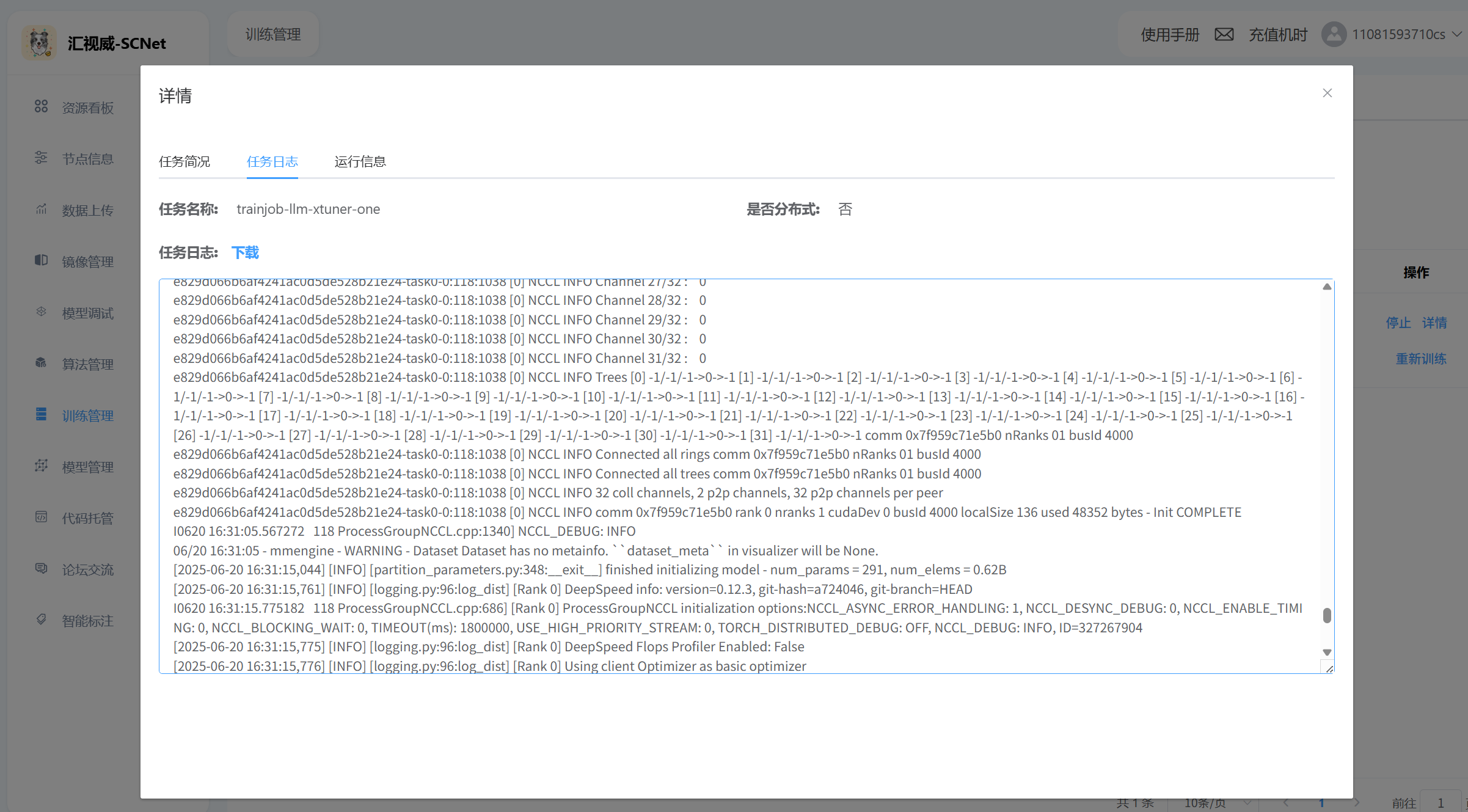Click the user avatar icon
The height and width of the screenshot is (812, 1468).
pyautogui.click(x=1334, y=34)
